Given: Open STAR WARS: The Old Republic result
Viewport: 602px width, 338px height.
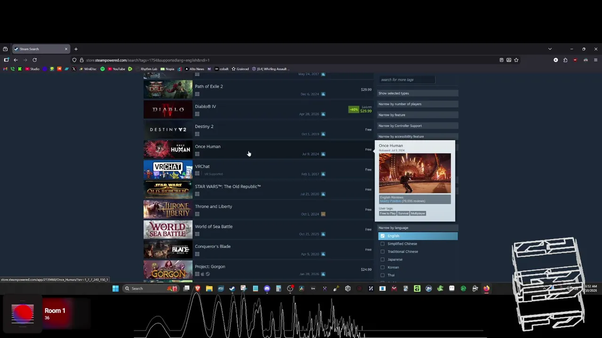Looking at the screenshot, I should pos(258,190).
